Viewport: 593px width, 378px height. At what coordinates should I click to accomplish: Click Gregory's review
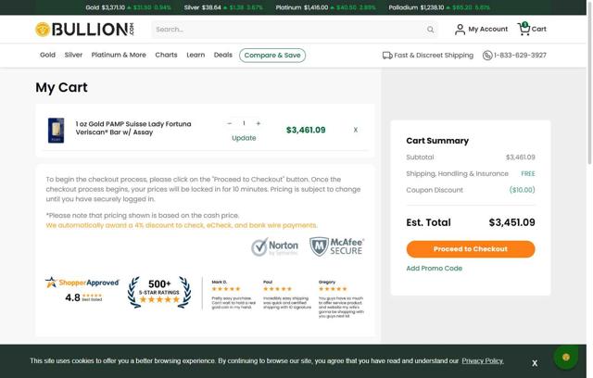341,299
